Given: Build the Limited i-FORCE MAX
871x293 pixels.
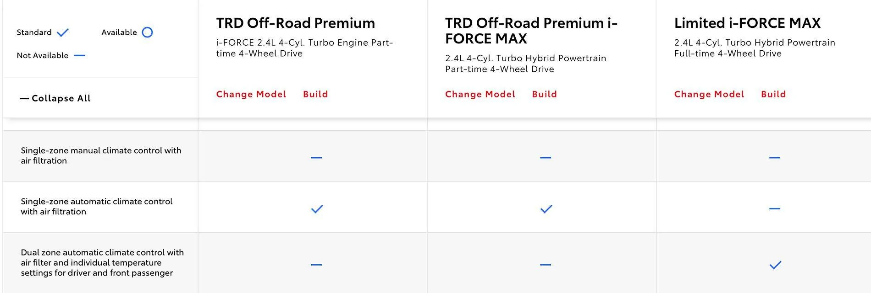Looking at the screenshot, I should coord(773,94).
